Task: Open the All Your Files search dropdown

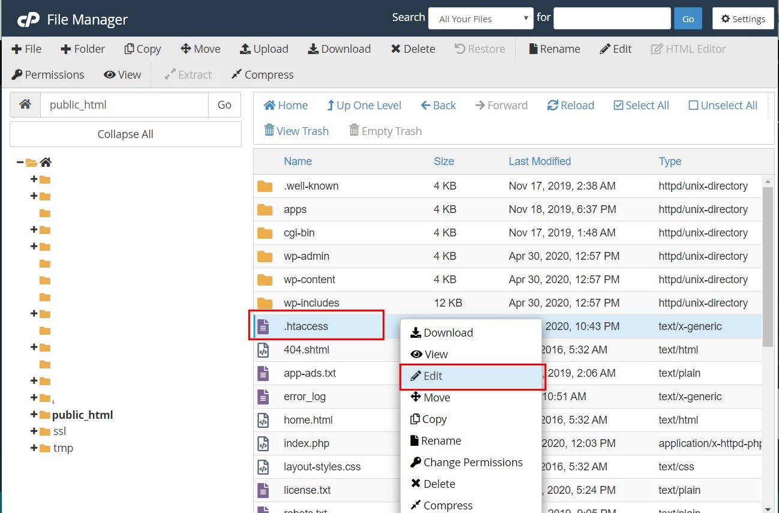Action: point(481,19)
